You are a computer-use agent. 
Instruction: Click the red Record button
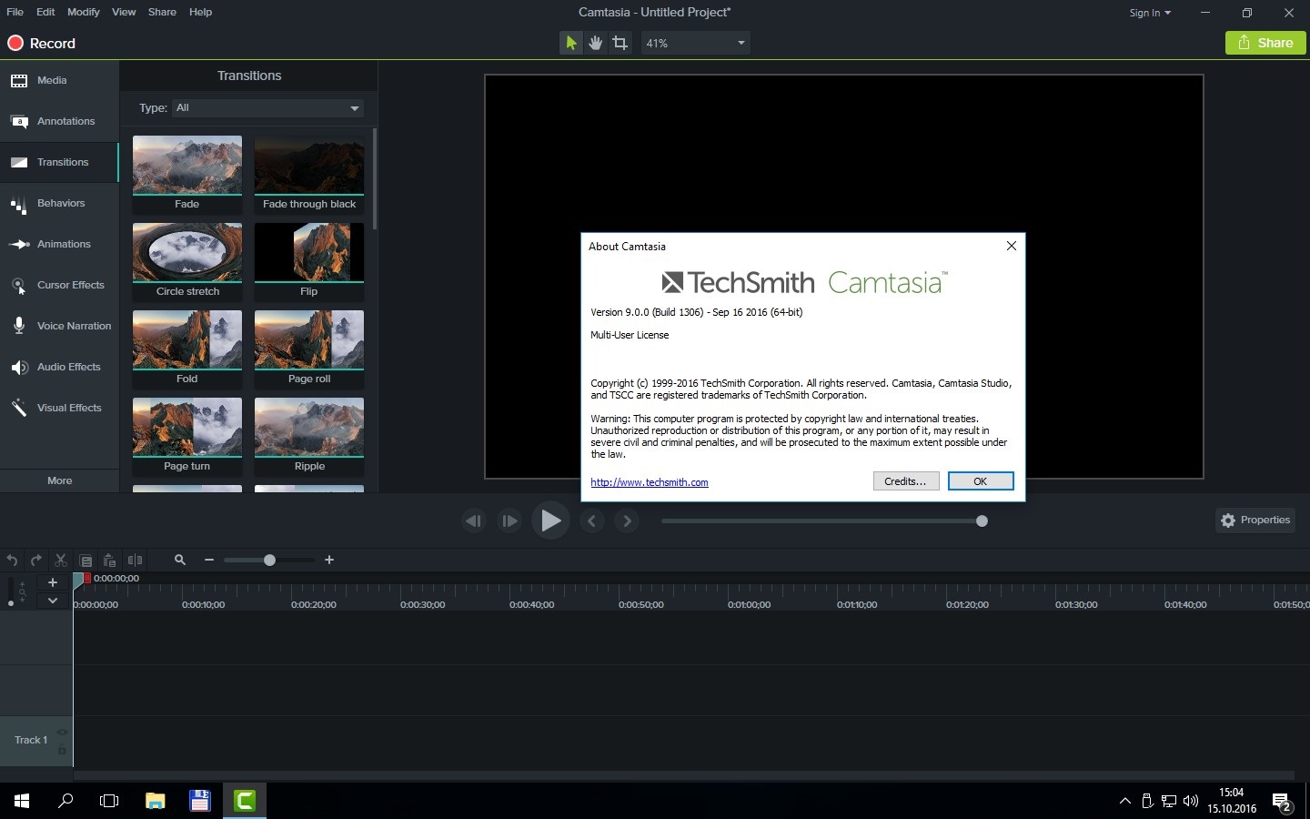pyautogui.click(x=42, y=43)
